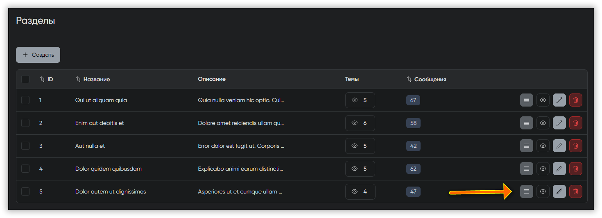Viewport: 602px width, 218px height.
Task: Click the pencil edit icon in row 2
Action: click(x=559, y=123)
